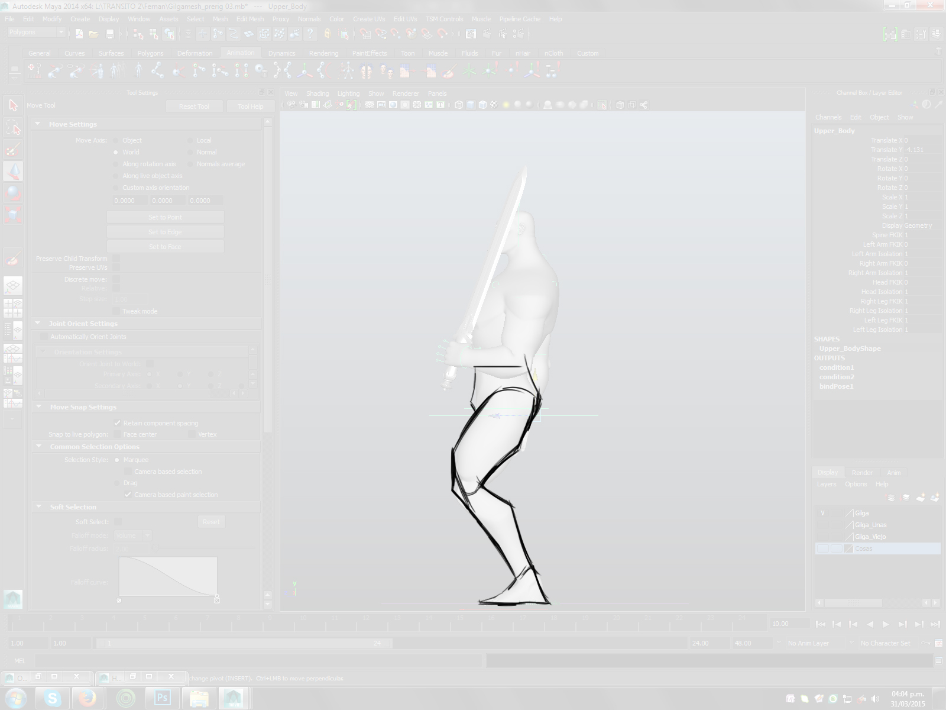Select the arrow Select tool

13,106
